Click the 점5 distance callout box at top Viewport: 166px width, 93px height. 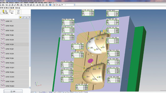(88, 13)
